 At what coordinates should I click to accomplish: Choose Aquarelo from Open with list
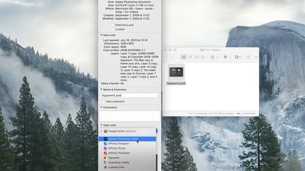click(x=127, y=158)
